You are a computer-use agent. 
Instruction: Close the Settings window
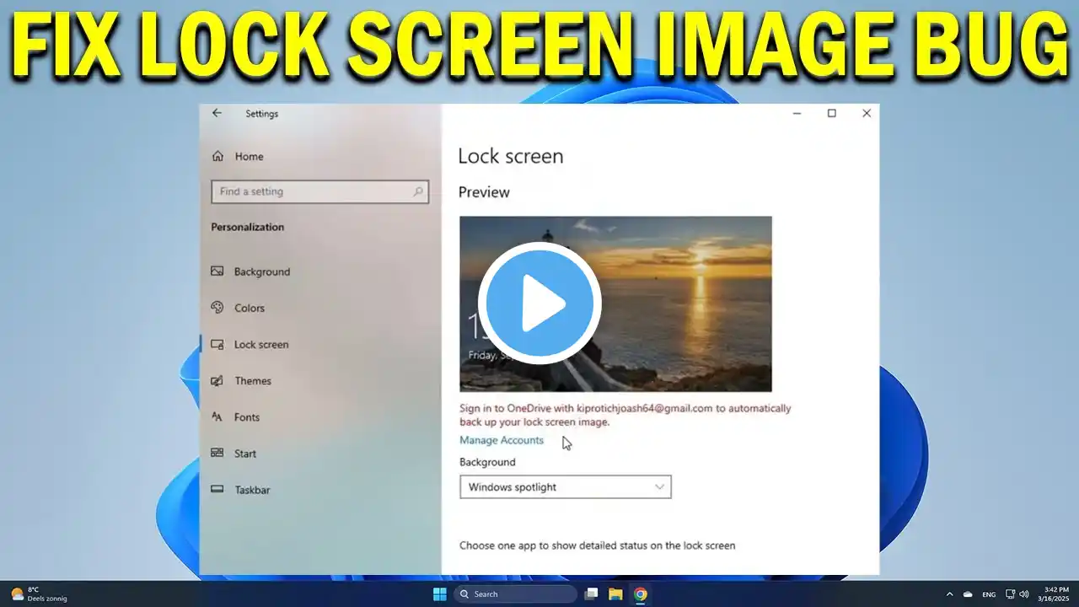[x=866, y=113]
